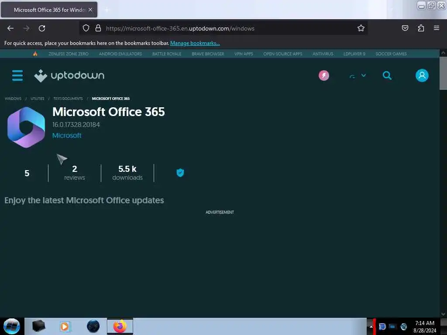Open the black box taskbar app
This screenshot has height=335, width=447.
(38, 326)
